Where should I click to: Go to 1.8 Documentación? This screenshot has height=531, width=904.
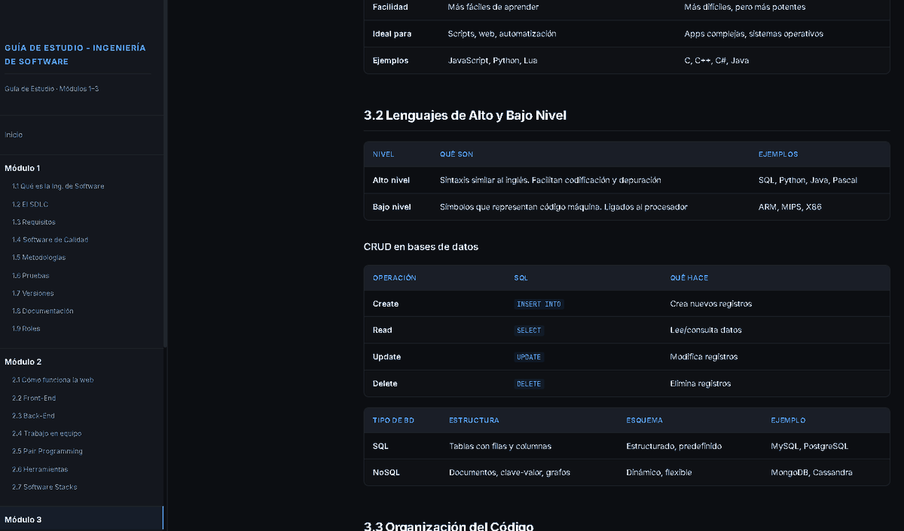pos(43,311)
